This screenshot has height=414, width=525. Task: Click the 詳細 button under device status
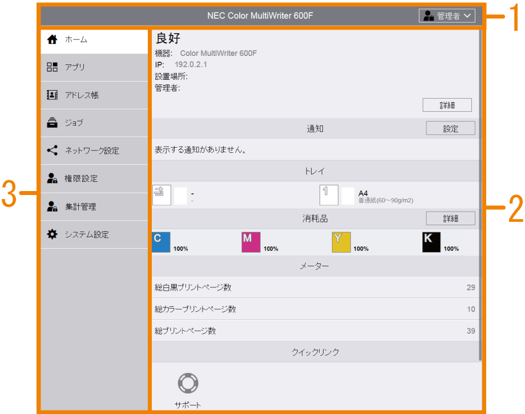click(x=447, y=105)
